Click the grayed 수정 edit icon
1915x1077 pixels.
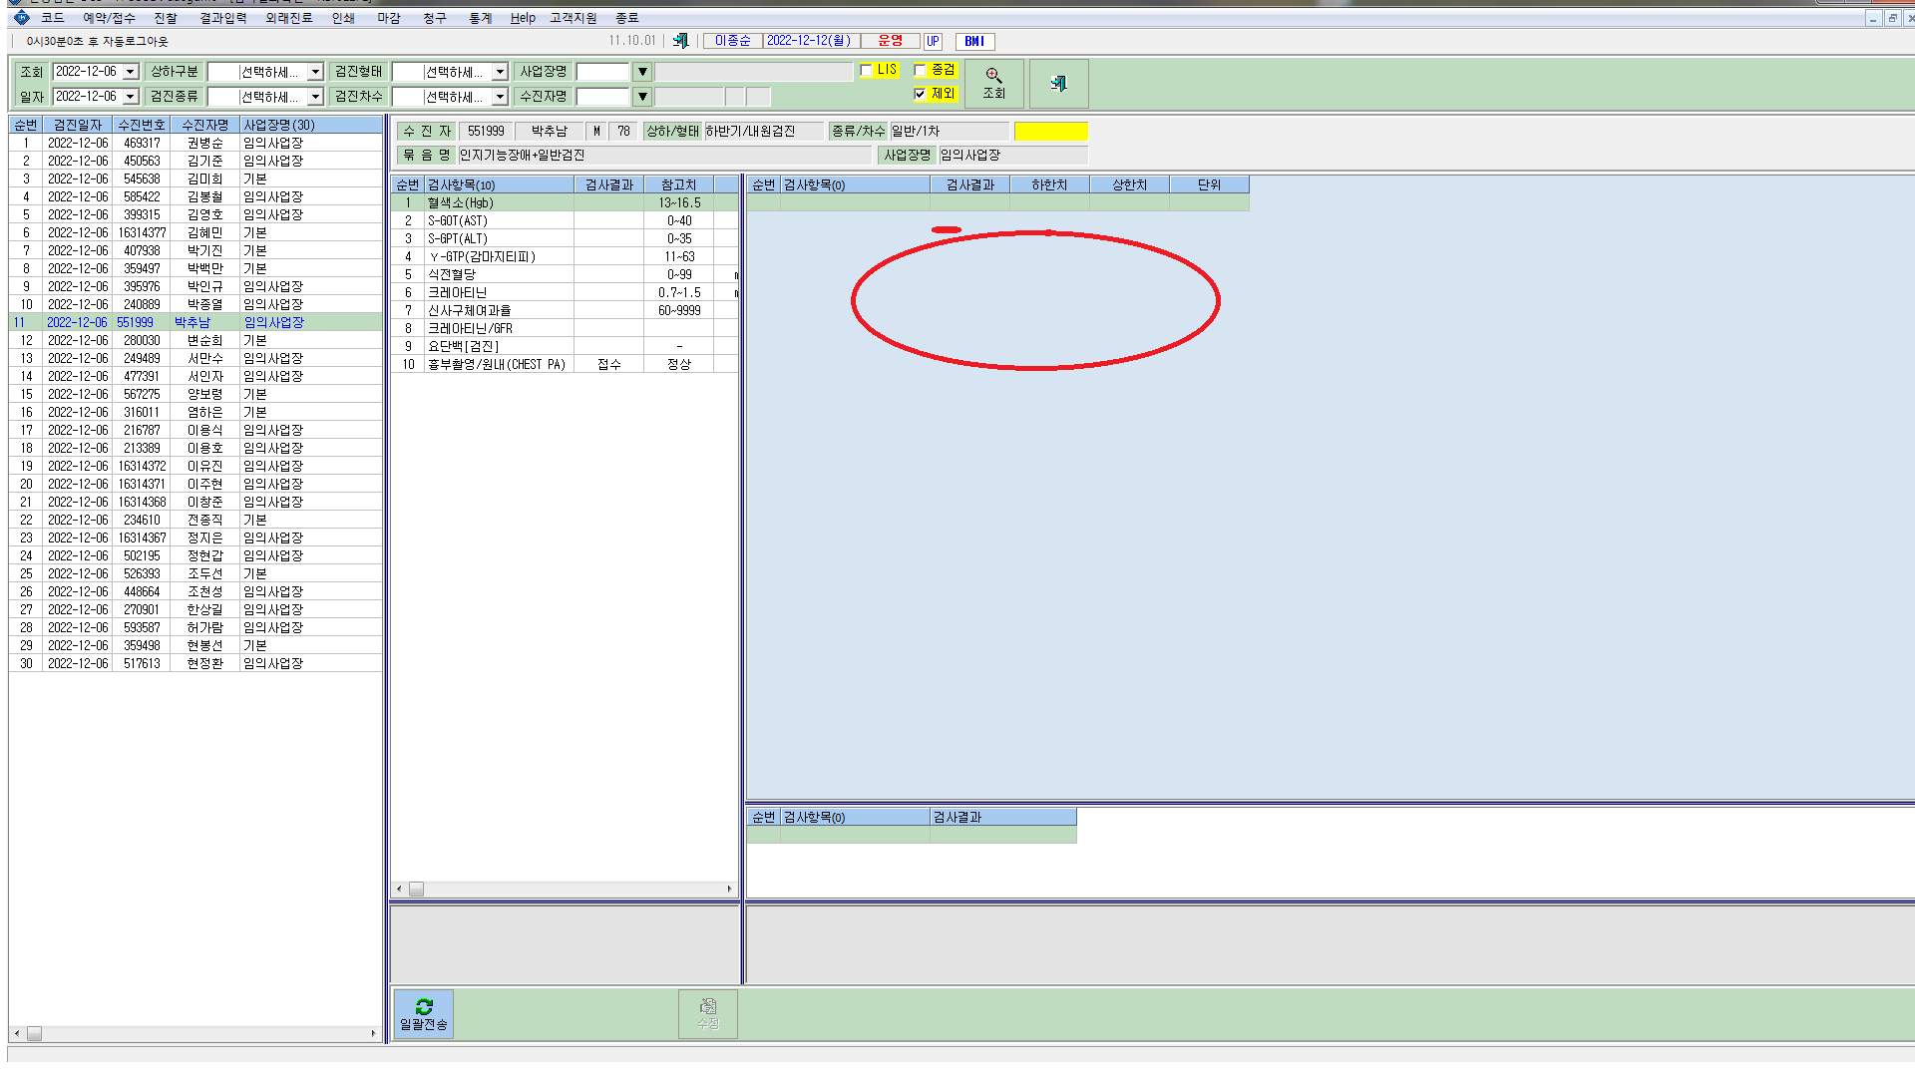pos(708,1014)
